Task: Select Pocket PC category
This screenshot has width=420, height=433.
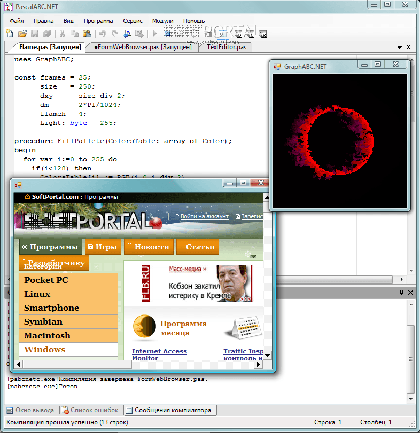Action: tap(68, 280)
